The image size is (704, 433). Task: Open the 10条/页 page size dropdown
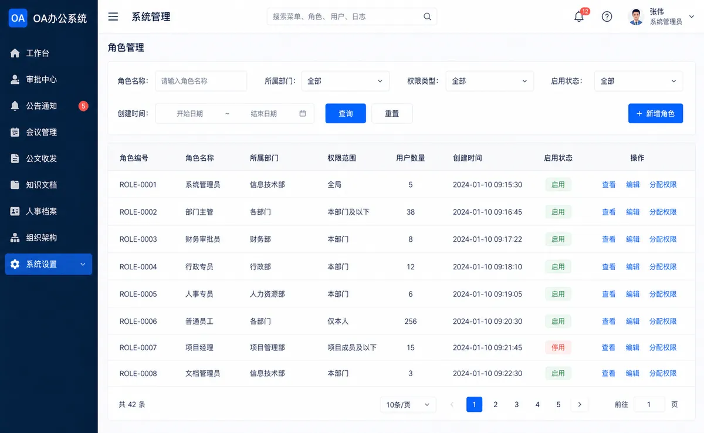pos(408,404)
